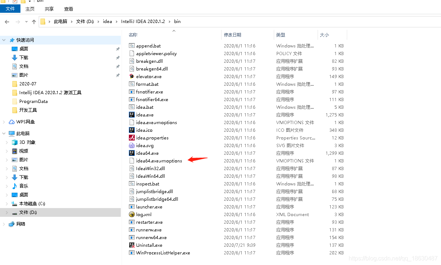Click IntelliJ IDEA 2020.1.2 breadcrumb
This screenshot has height=265, width=441.
[x=143, y=22]
